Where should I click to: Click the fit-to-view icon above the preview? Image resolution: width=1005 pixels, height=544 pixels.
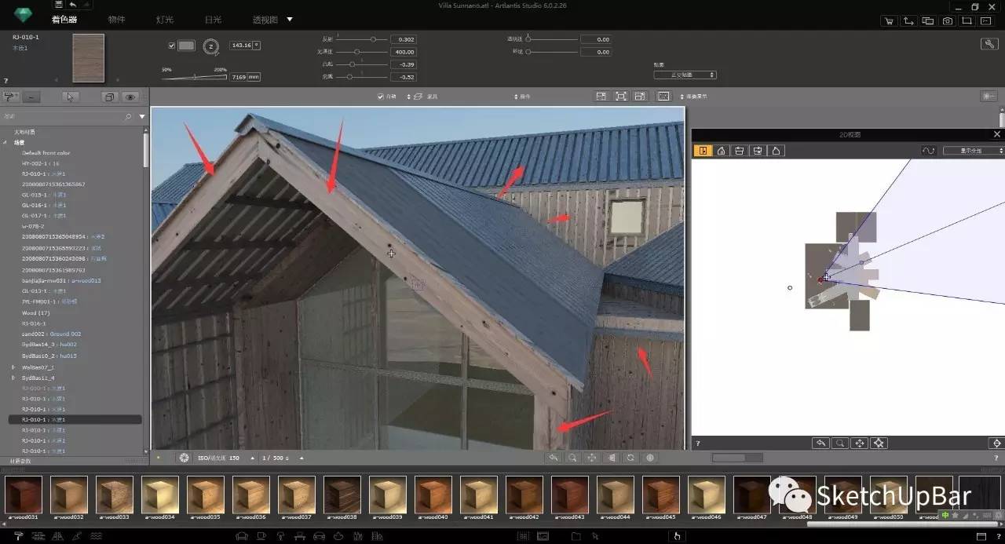[x=620, y=97]
